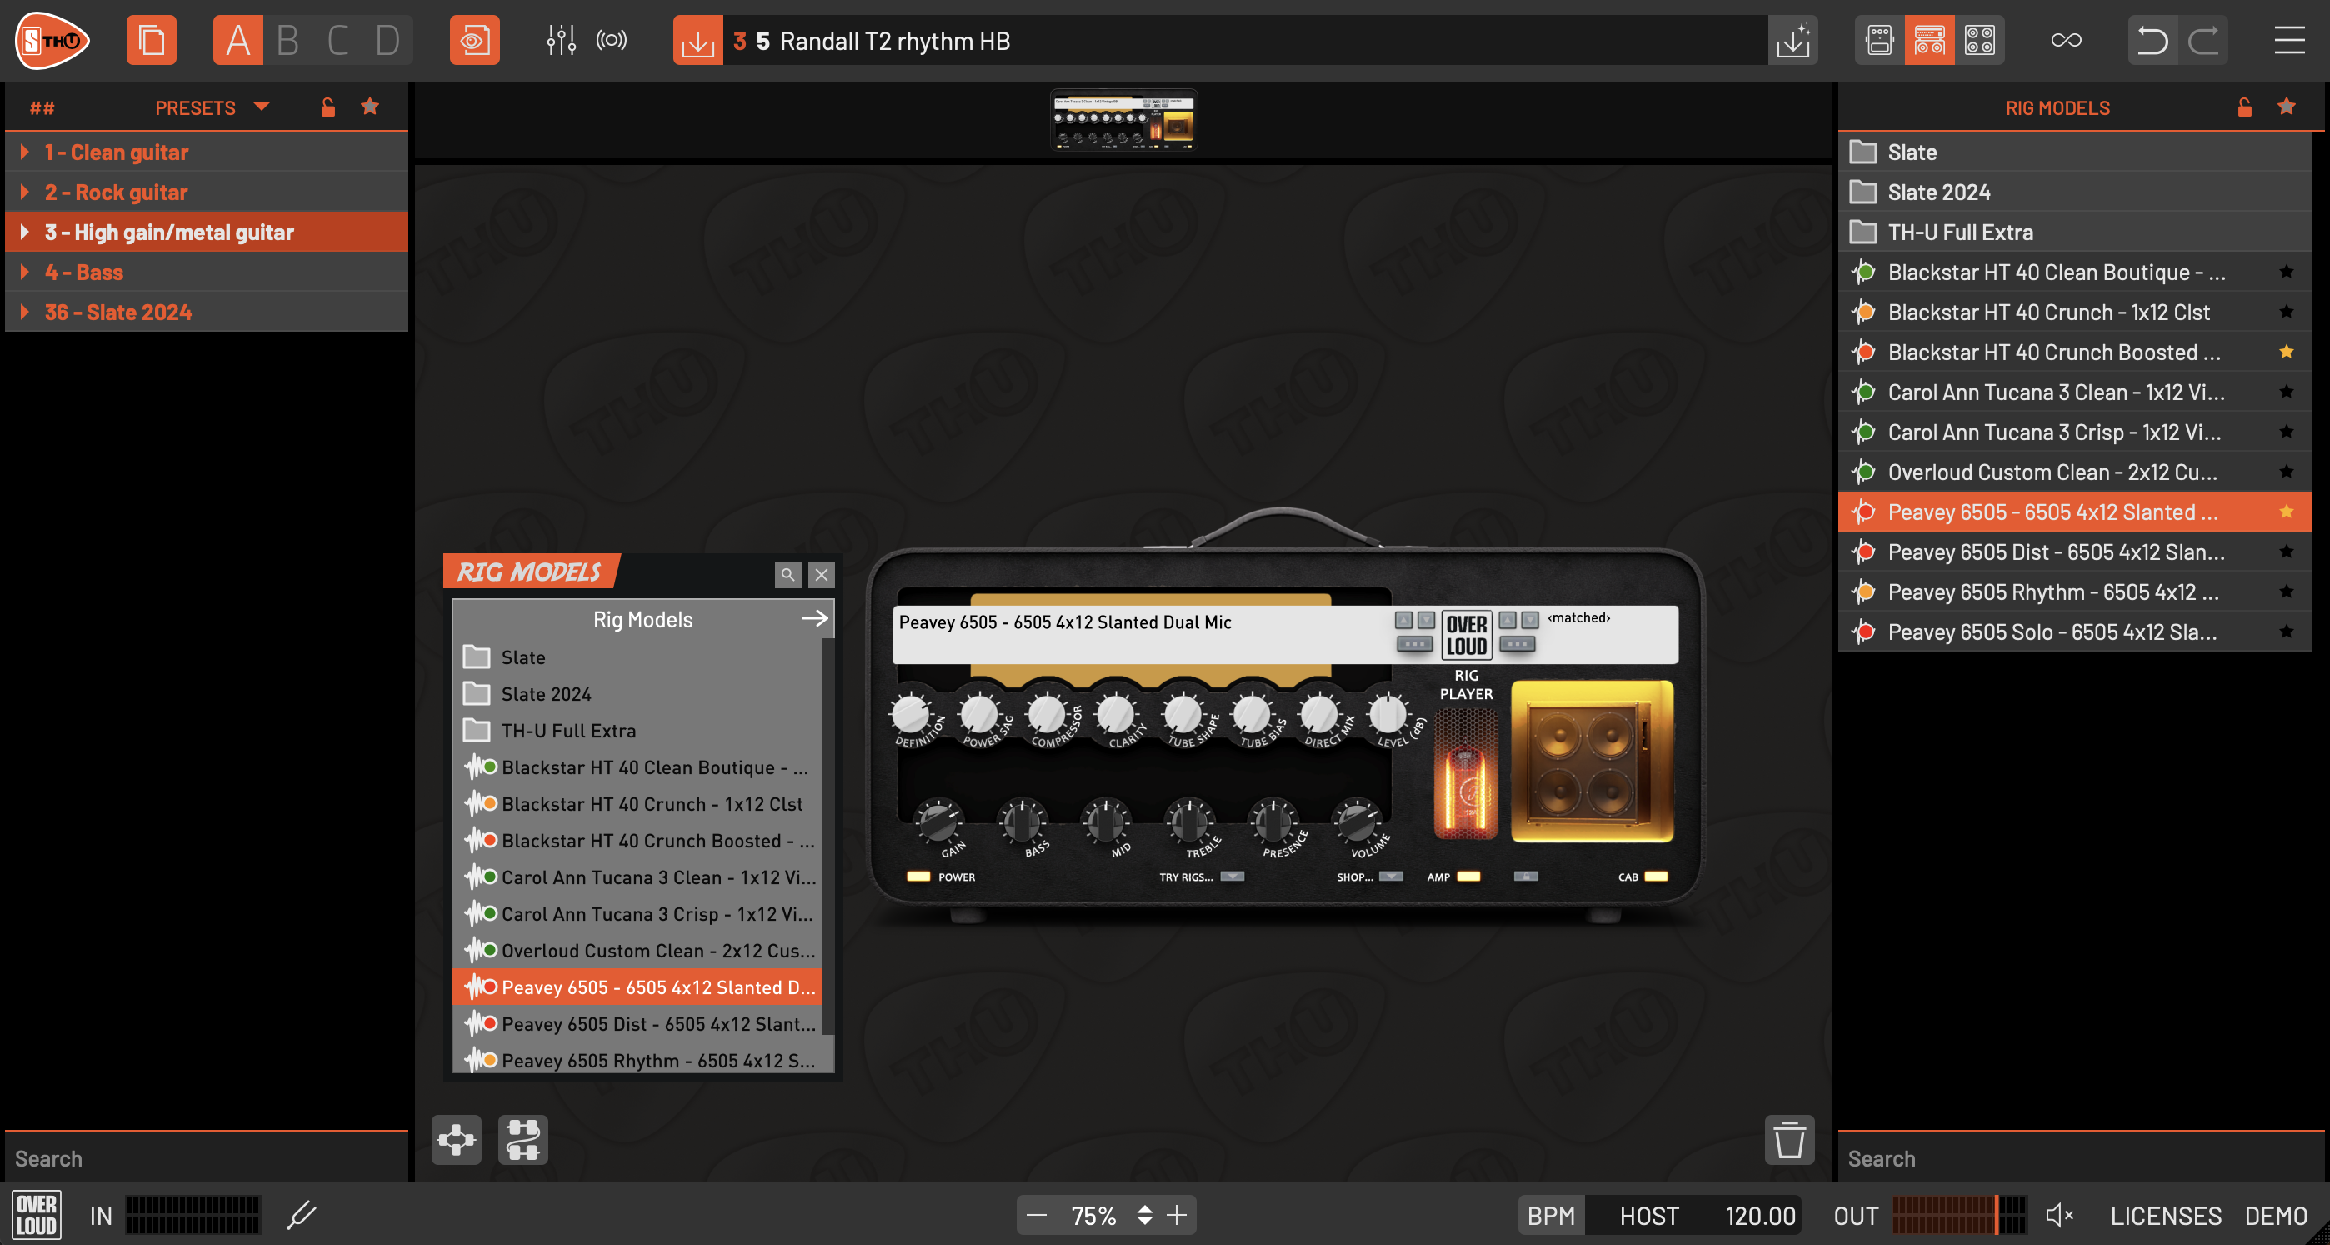Mute the output speaker icon
This screenshot has width=2330, height=1245.
click(x=2058, y=1215)
